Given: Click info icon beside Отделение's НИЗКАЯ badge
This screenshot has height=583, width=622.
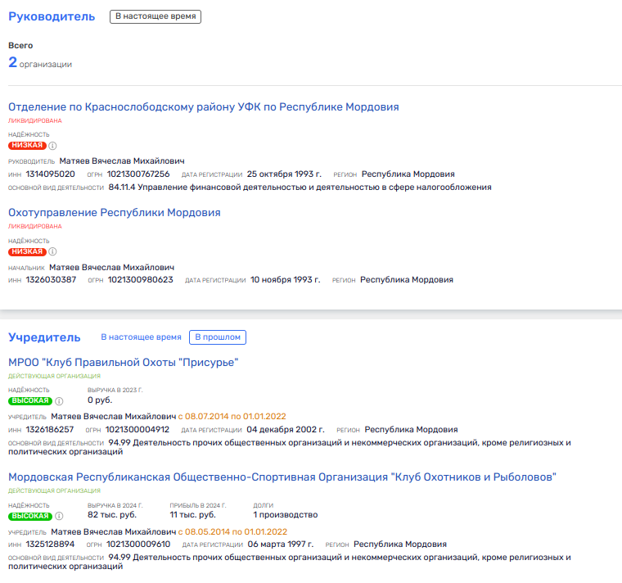Looking at the screenshot, I should [53, 146].
